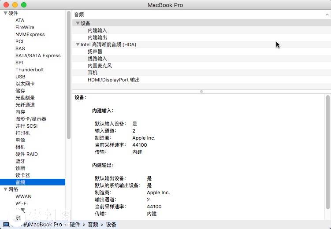Select 内建输出 device row

97,37
